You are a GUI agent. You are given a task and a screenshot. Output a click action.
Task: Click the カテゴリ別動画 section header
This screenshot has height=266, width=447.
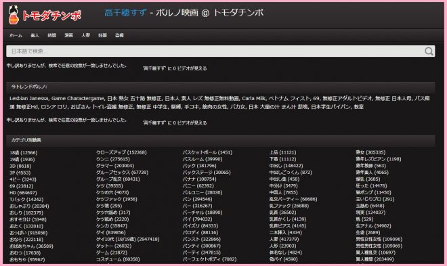220,140
